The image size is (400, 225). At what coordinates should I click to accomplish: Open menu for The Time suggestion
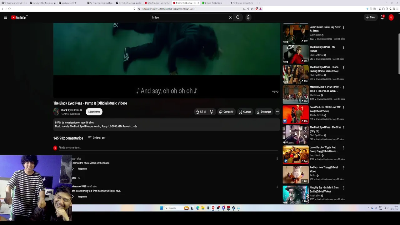343,127
